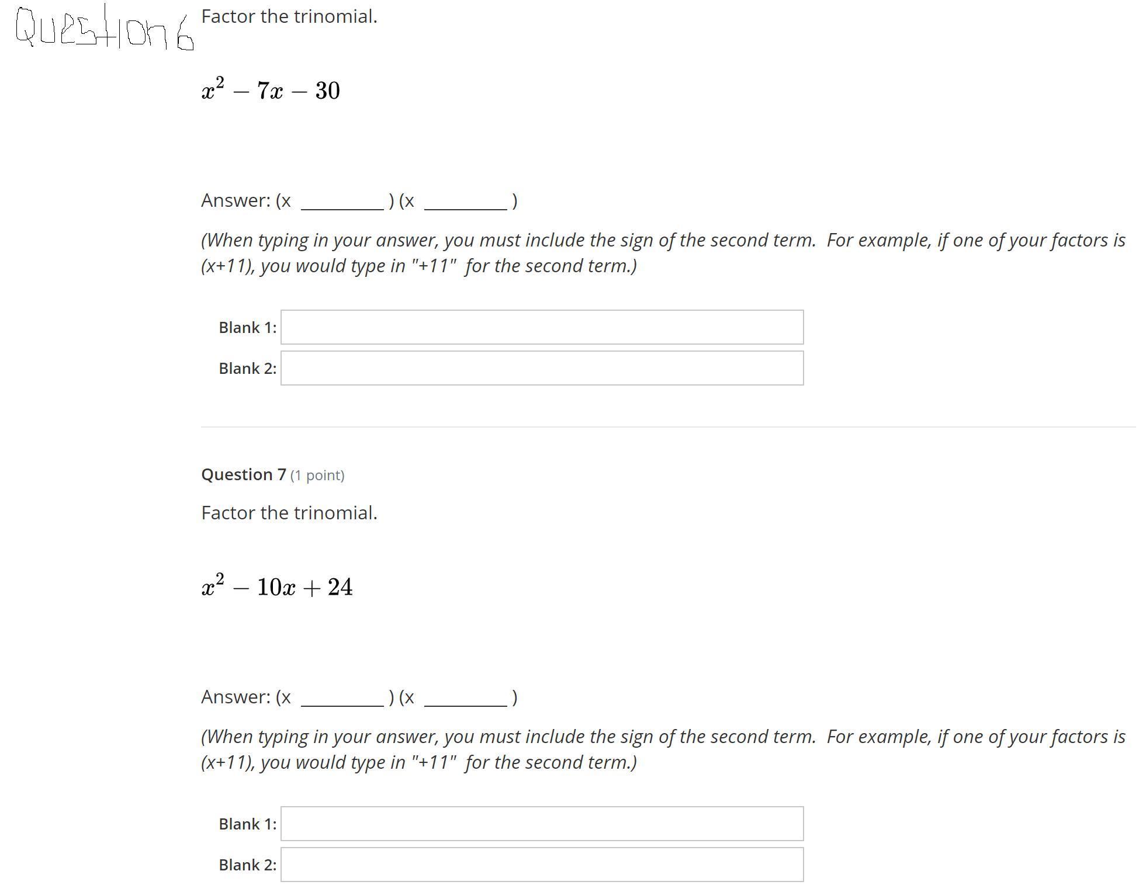Select the expression x² − 10x + 24
This screenshot has width=1146, height=892.
coord(277,586)
